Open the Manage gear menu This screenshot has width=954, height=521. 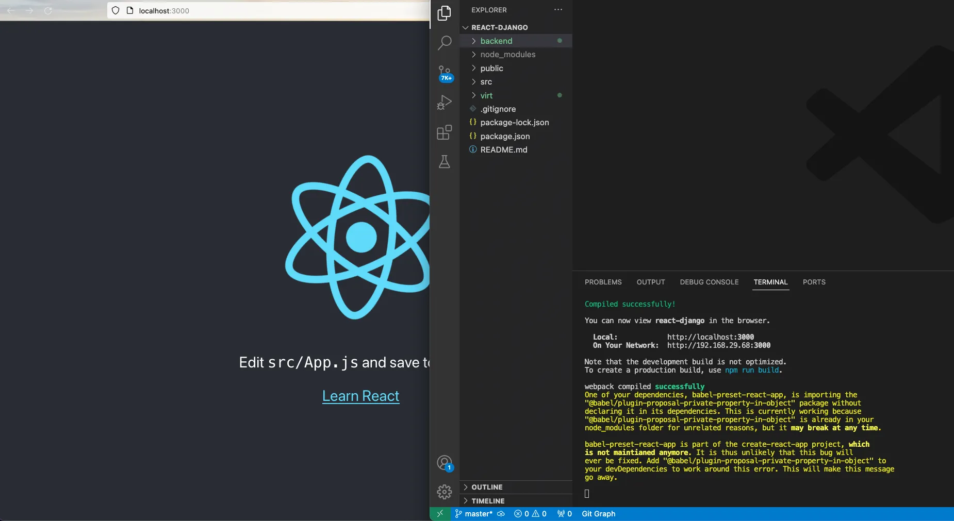click(x=444, y=492)
